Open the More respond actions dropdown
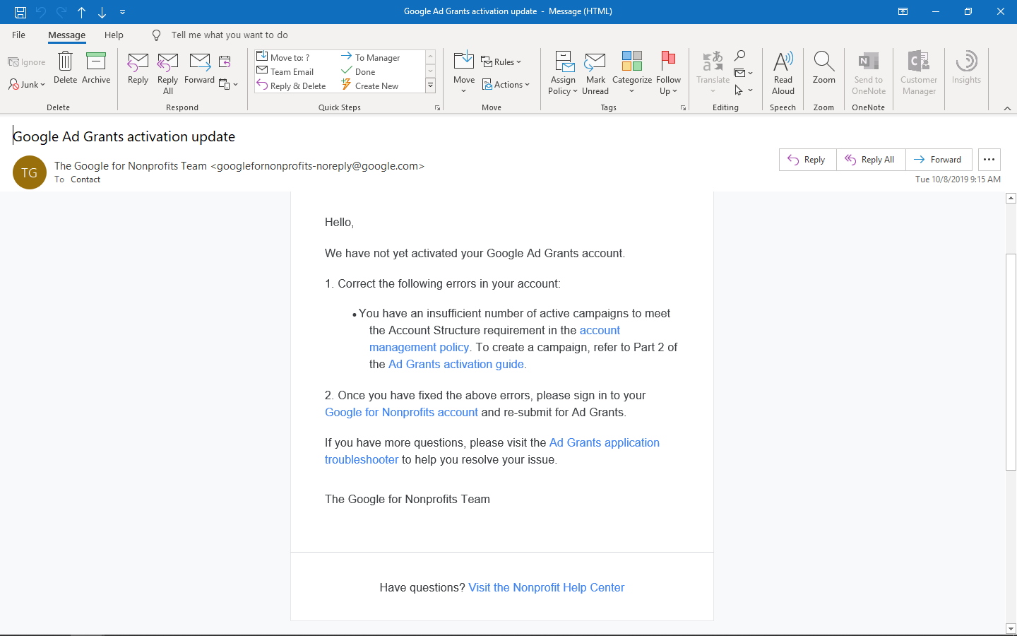The image size is (1017, 636). [228, 84]
